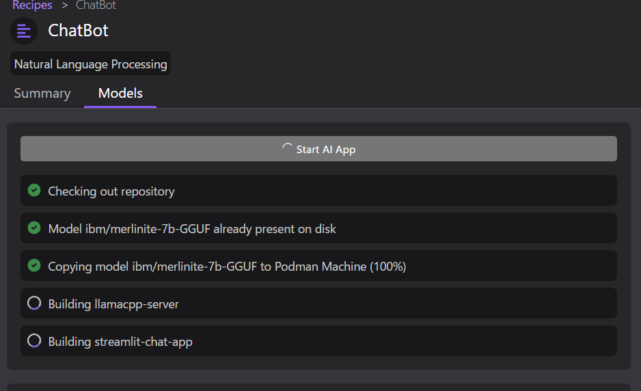Click green check beside Checking out repository
Viewport: 641px width, 391px height.
point(34,190)
